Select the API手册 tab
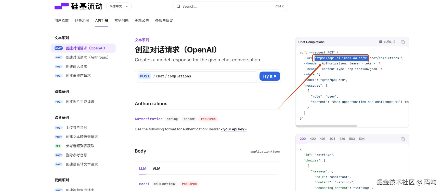The width and height of the screenshot is (442, 191). point(102,21)
